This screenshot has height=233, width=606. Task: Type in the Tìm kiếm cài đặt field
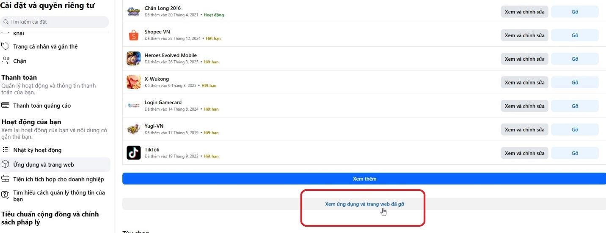coord(58,22)
